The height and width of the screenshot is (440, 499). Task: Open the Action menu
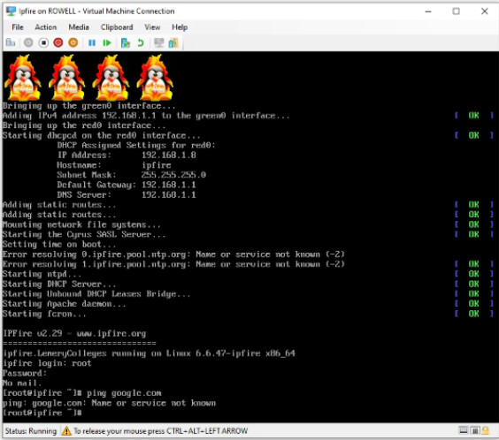coord(46,27)
